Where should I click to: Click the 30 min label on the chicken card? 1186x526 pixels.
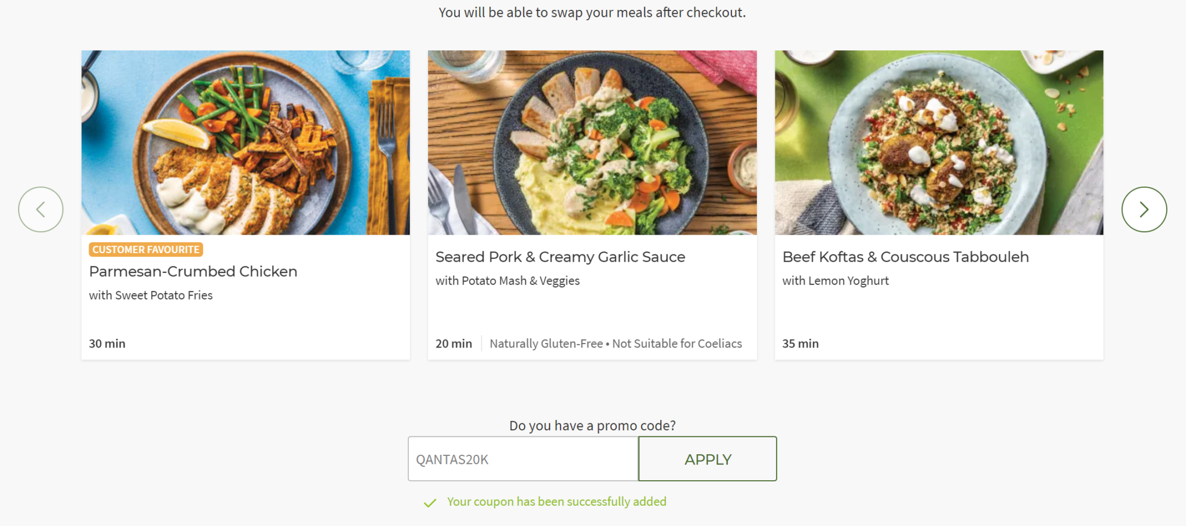click(x=107, y=343)
